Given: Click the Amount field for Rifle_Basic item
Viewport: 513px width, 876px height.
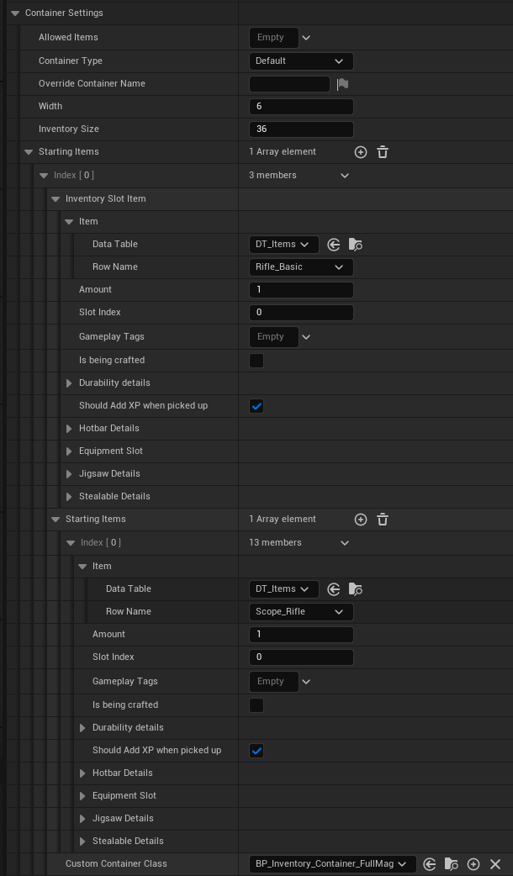Looking at the screenshot, I should [x=301, y=290].
